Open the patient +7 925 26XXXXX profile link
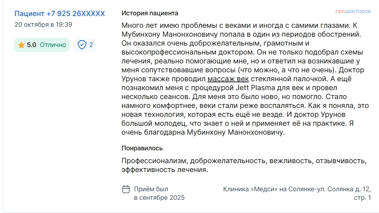The image size is (379, 213). coord(60,14)
